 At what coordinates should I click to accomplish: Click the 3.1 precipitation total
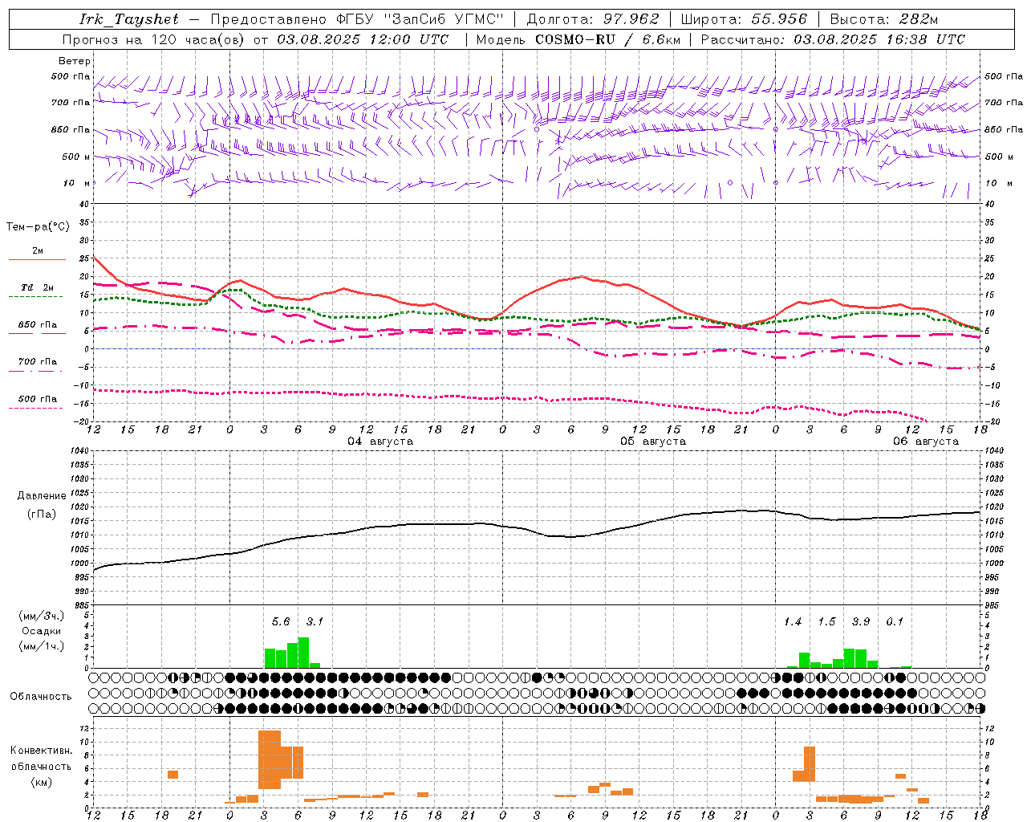pyautogui.click(x=315, y=622)
